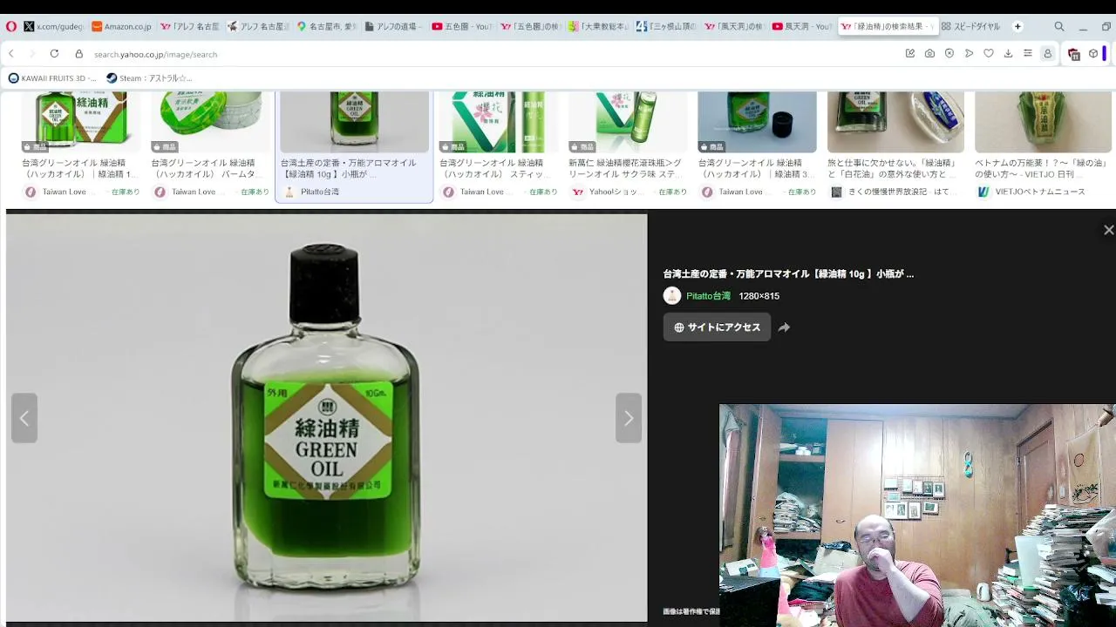Open the 新萬仁 緑油精櫻花滾珠瓶 result thumbnail
The image size is (1116, 627).
click(627, 122)
